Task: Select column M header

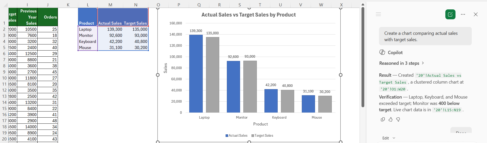Action: point(110,5)
